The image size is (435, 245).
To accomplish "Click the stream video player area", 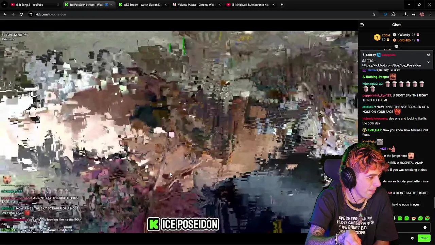I will (x=179, y=132).
